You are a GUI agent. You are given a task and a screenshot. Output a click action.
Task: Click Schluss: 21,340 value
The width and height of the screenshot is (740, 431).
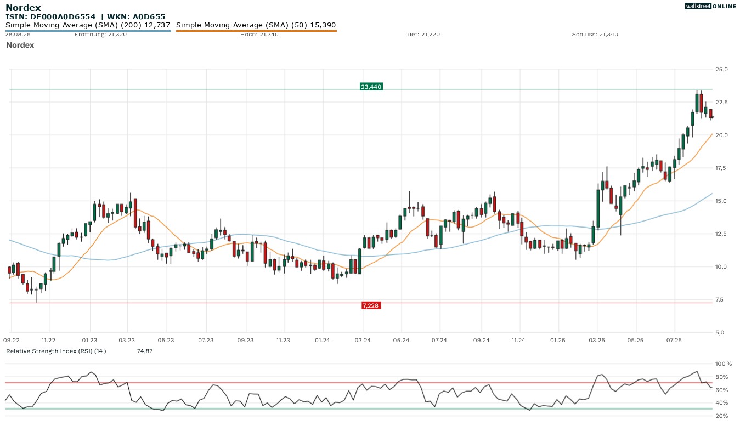595,35
